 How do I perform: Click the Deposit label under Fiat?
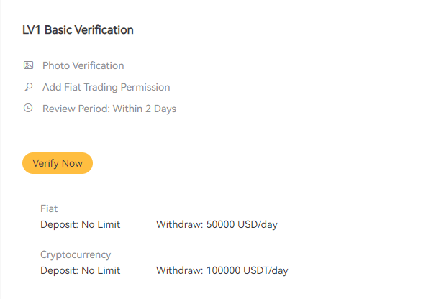coord(60,224)
